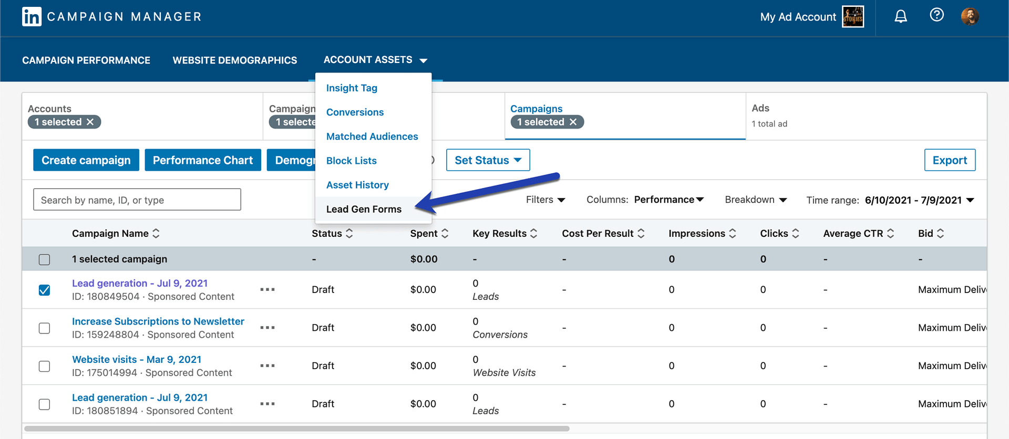Image resolution: width=1009 pixels, height=439 pixels.
Task: Click the Performance Chart button
Action: 203,160
